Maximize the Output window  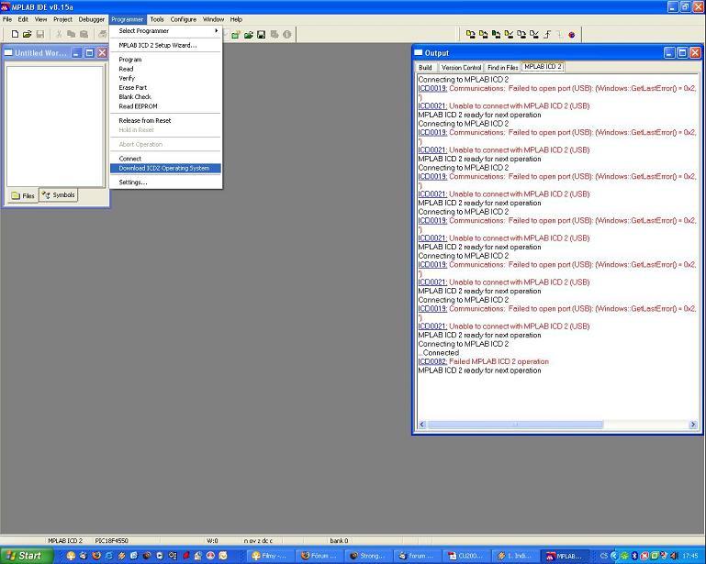(682, 53)
